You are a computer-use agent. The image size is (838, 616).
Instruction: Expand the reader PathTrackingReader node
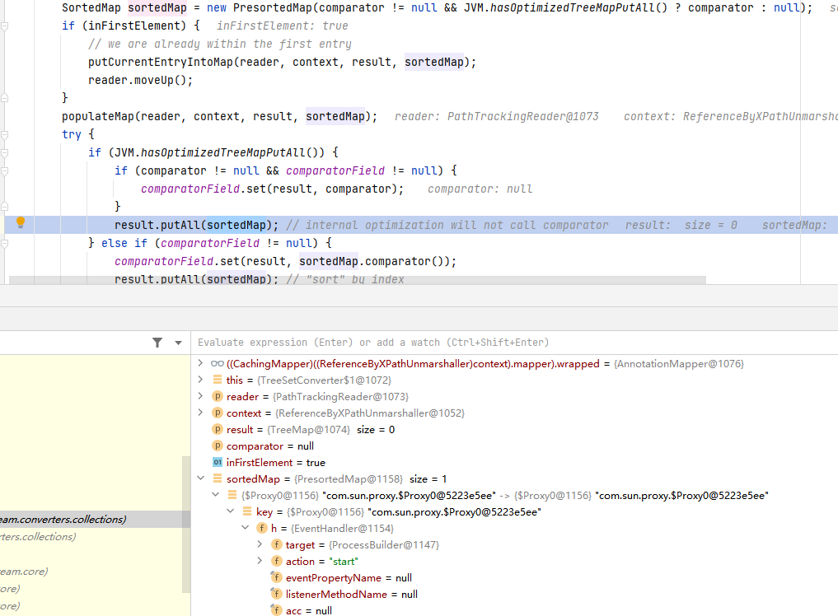[199, 396]
